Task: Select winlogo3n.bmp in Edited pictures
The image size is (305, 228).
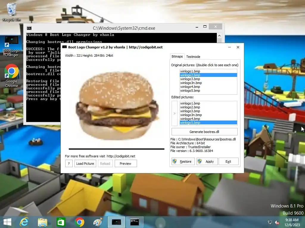Action: (208, 115)
